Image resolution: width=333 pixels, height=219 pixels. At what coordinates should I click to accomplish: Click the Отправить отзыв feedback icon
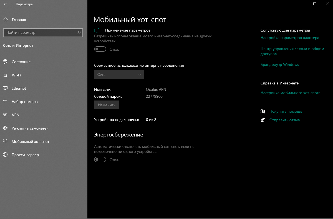click(263, 120)
